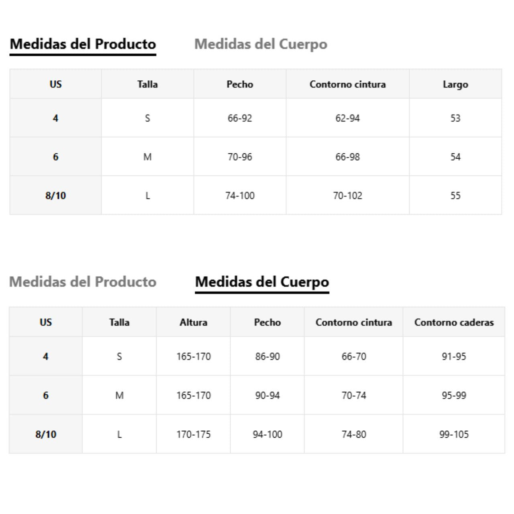Click the 94-100 body chest cell

[267, 434]
